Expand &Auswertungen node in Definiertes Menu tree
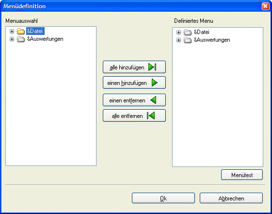Screen dimensions: 272x214 click(178, 40)
